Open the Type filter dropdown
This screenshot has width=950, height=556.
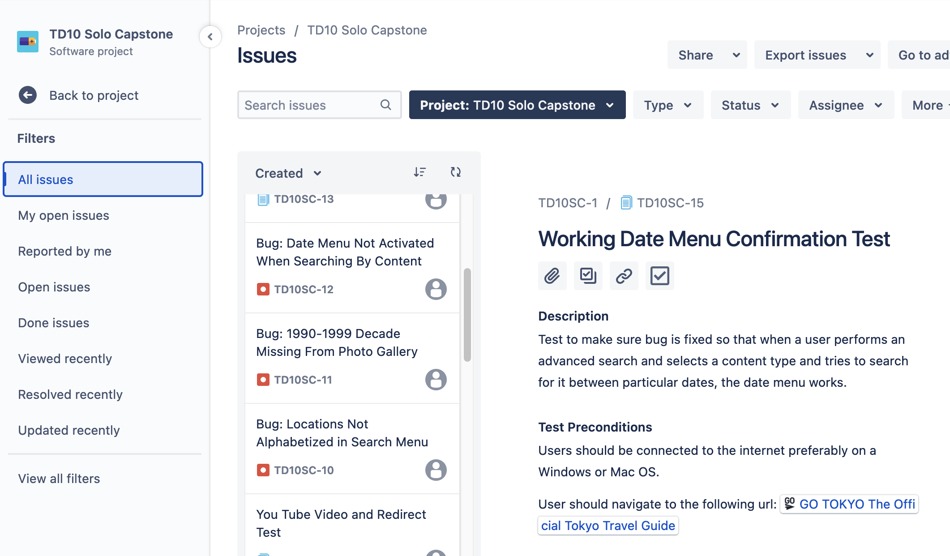pyautogui.click(x=668, y=105)
